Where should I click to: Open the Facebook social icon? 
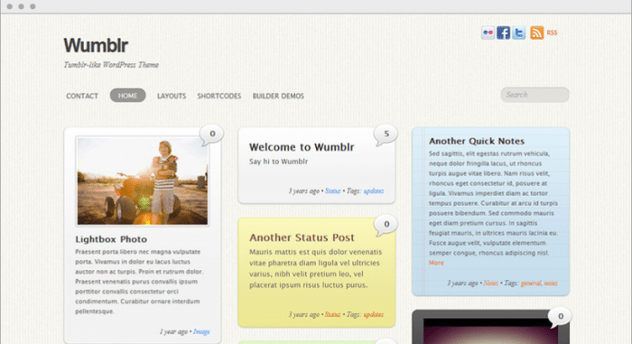click(x=503, y=33)
